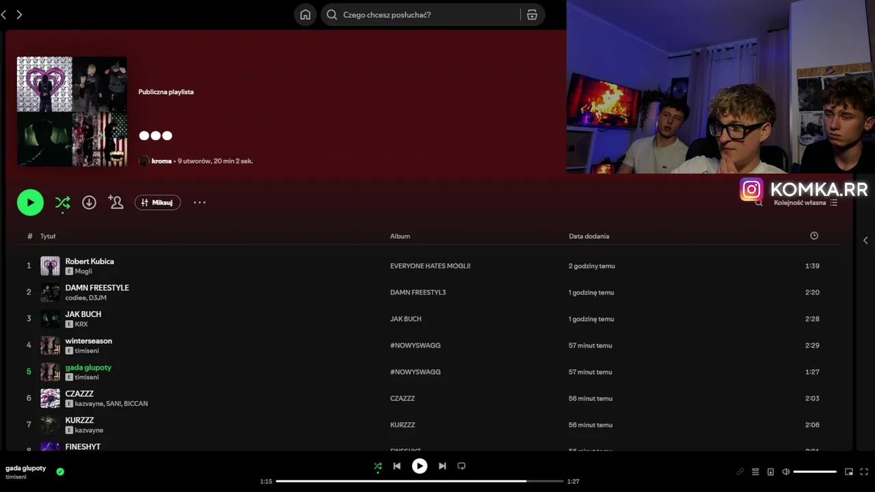Go forward using the forward arrow
The height and width of the screenshot is (492, 875).
click(x=19, y=14)
